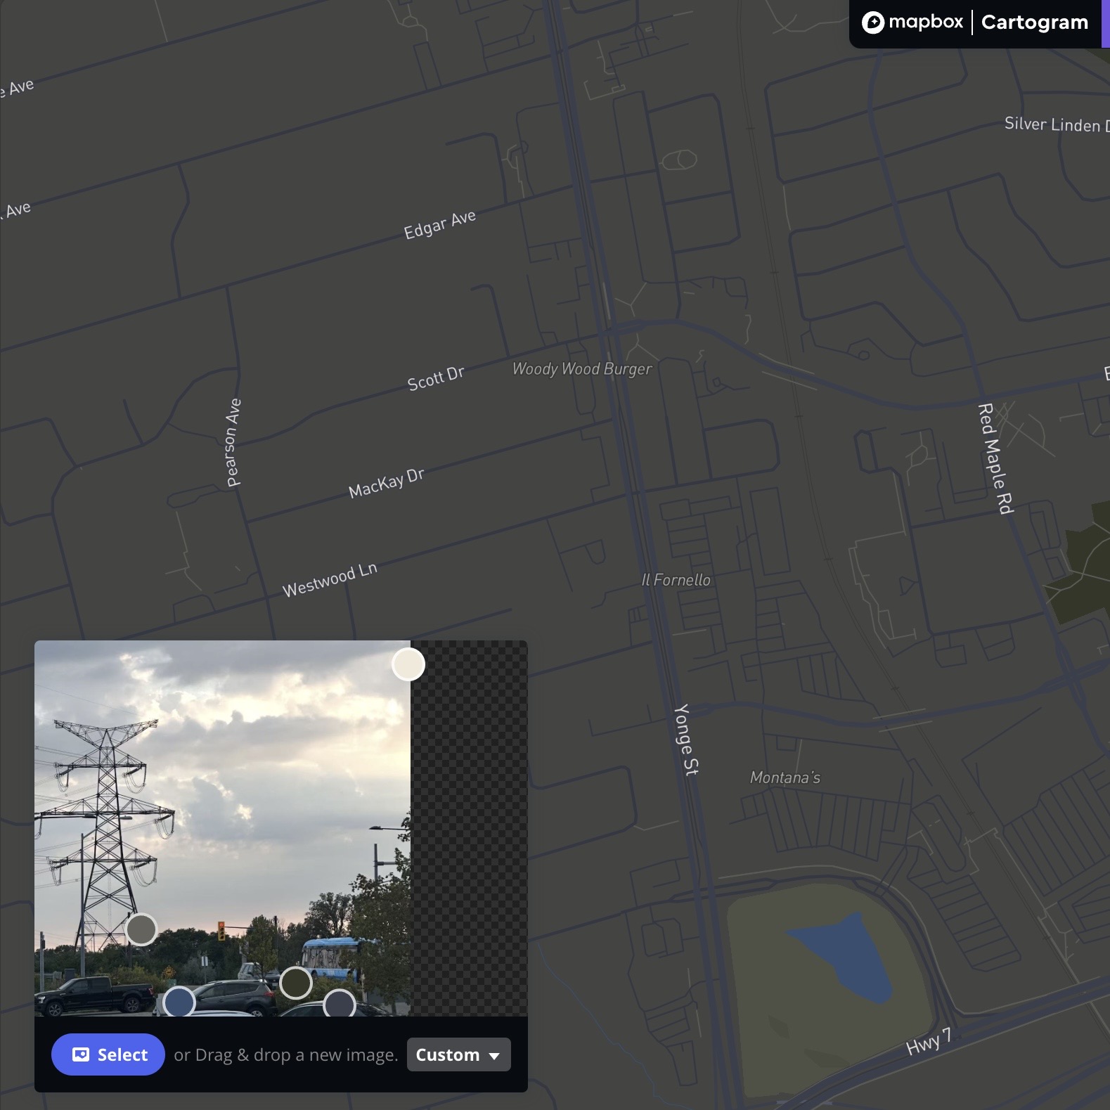Click the Pearson Ave road label
Screen dimensions: 1110x1110
pyautogui.click(x=233, y=443)
